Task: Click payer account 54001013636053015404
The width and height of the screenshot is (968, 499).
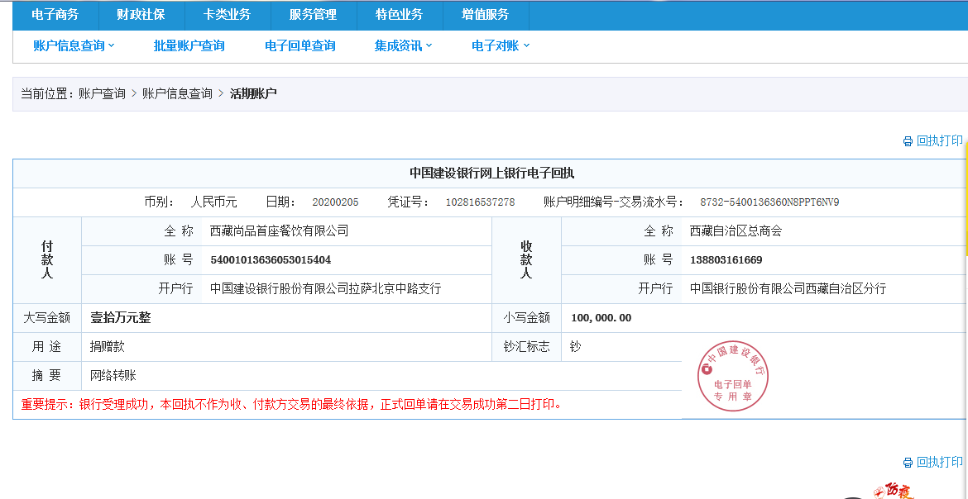Action: (x=271, y=259)
